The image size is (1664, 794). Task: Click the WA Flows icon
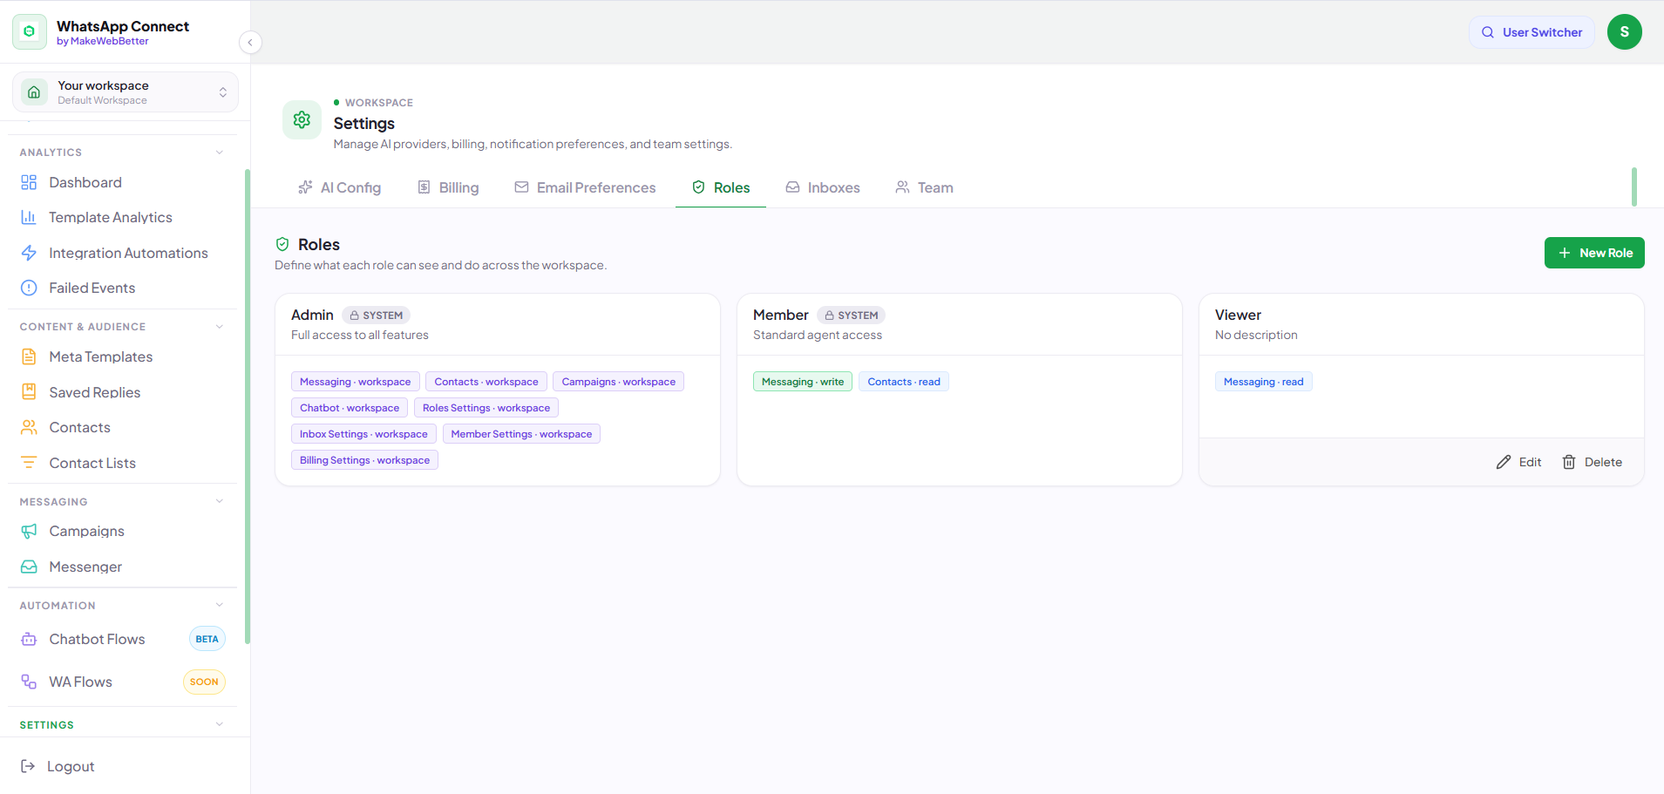point(29,682)
